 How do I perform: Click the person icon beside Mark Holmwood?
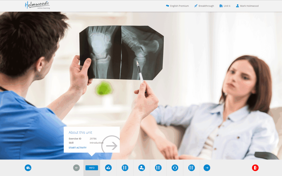(237, 6)
